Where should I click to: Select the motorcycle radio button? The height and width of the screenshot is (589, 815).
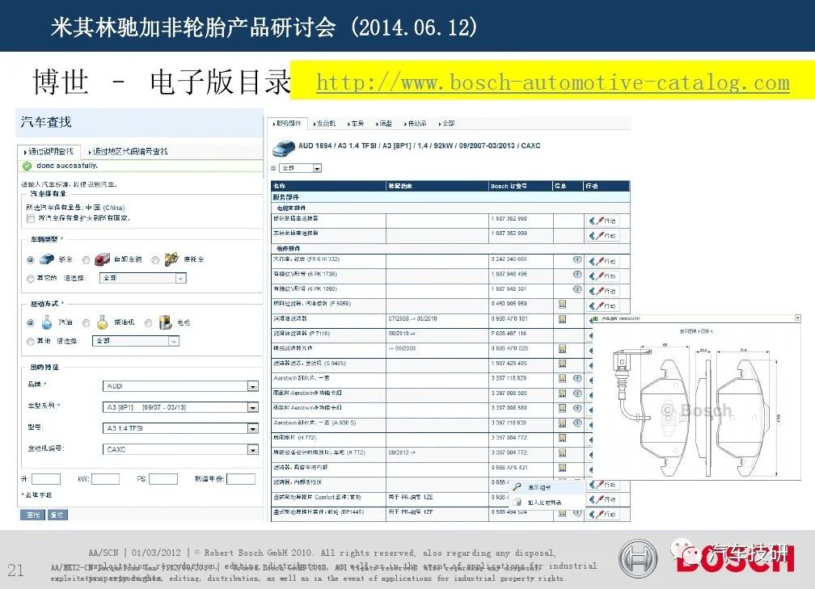[x=155, y=259]
